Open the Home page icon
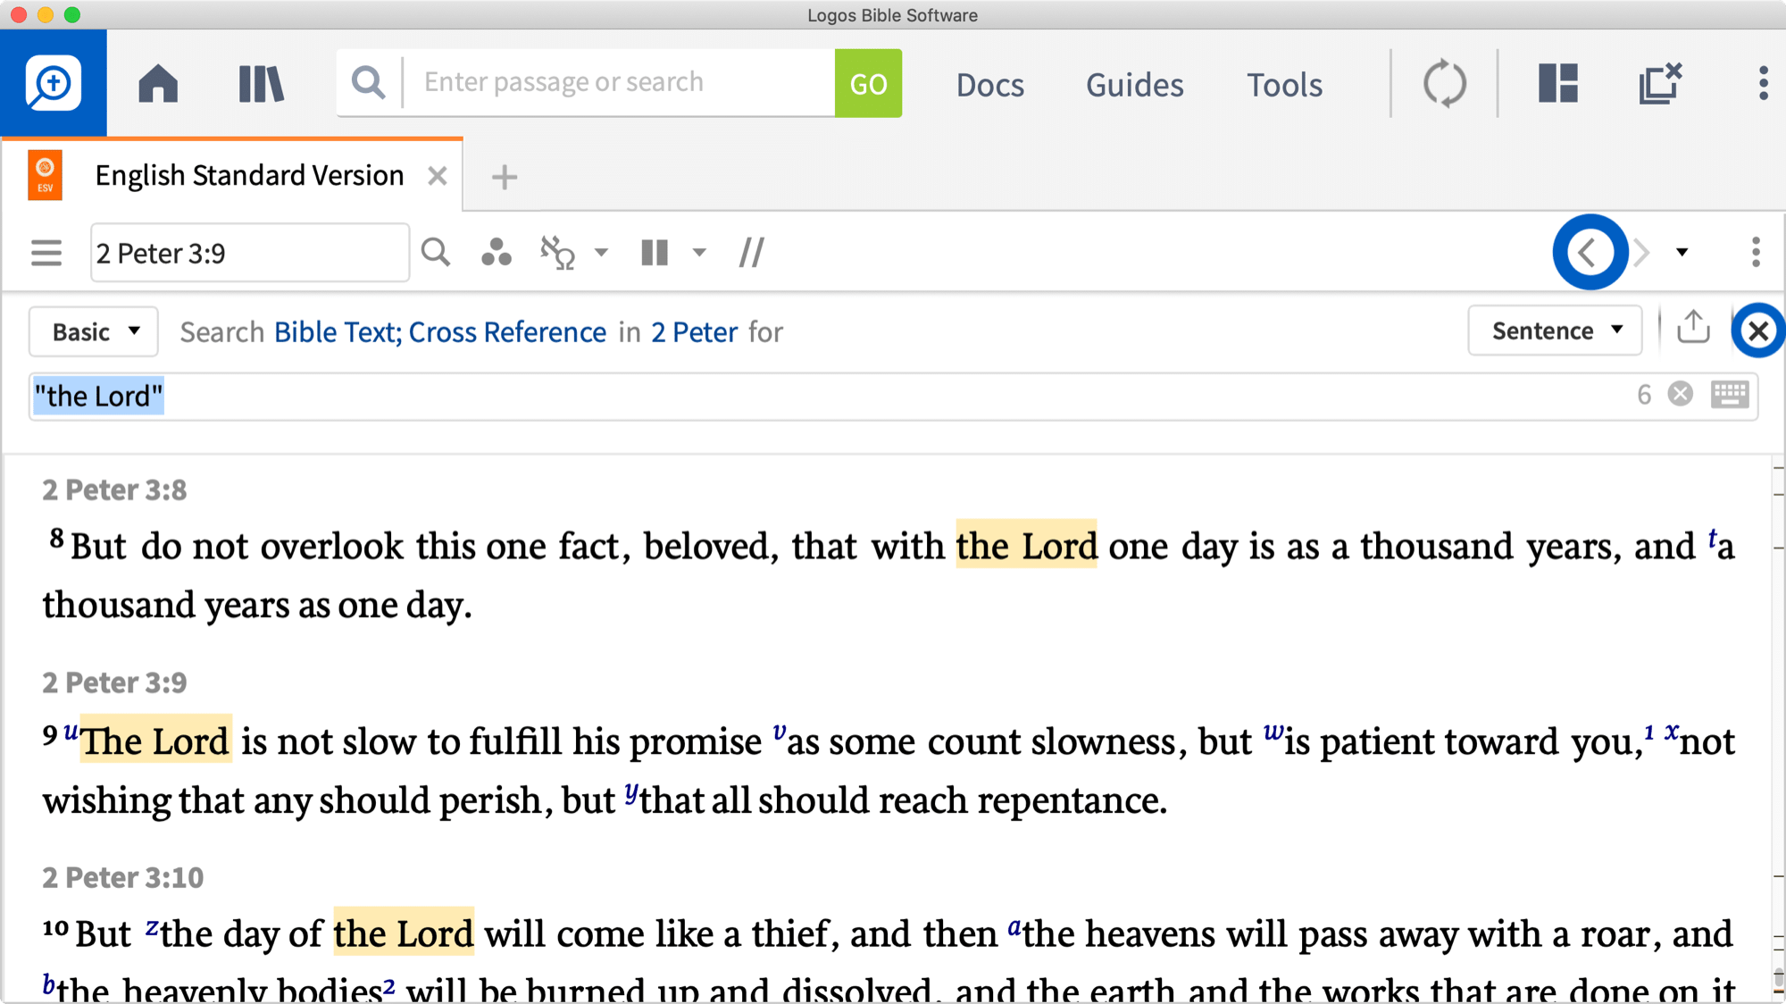This screenshot has height=1004, width=1786. [158, 84]
